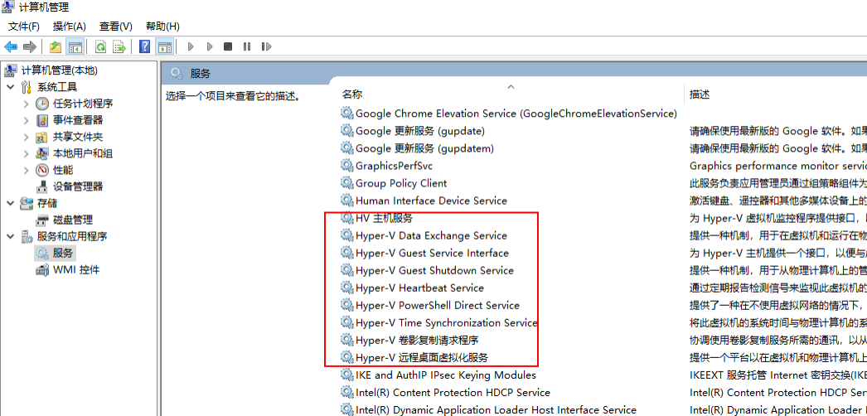This screenshot has width=867, height=416.
Task: Click gear icon of Hyper-V Guest Service Interface
Action: tap(346, 253)
